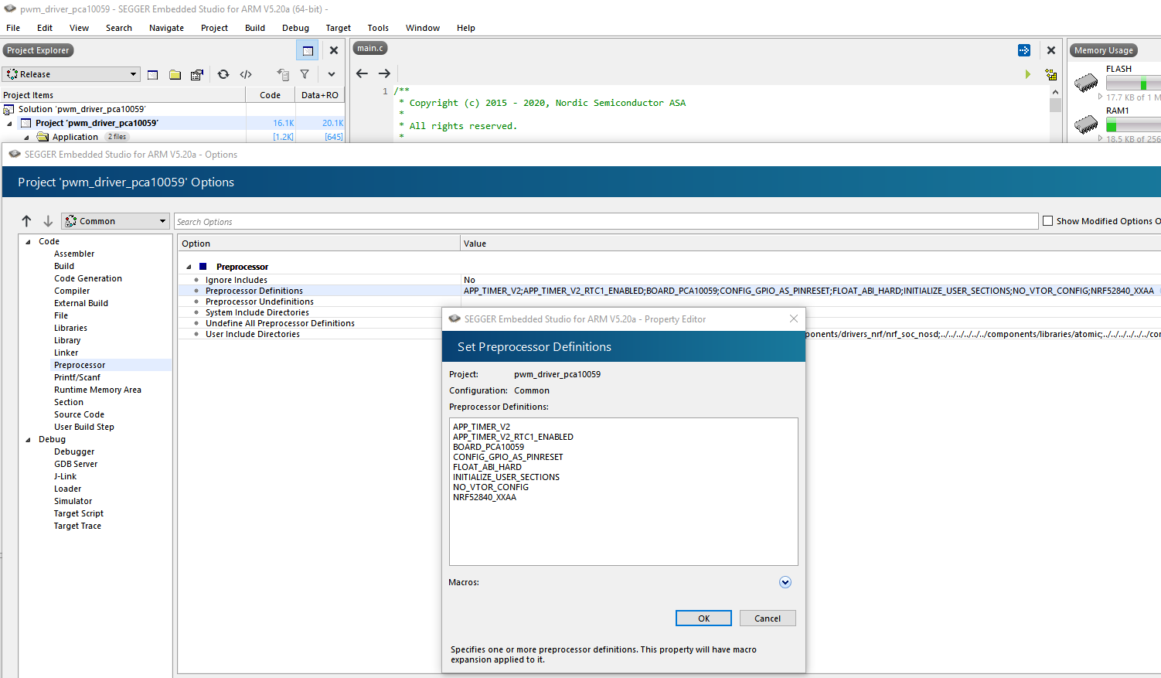Select System Include Directories option row

coord(257,312)
